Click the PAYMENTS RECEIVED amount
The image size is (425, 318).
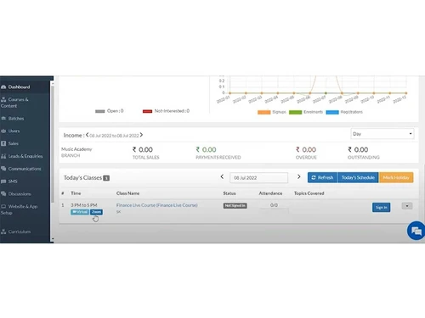click(x=206, y=149)
